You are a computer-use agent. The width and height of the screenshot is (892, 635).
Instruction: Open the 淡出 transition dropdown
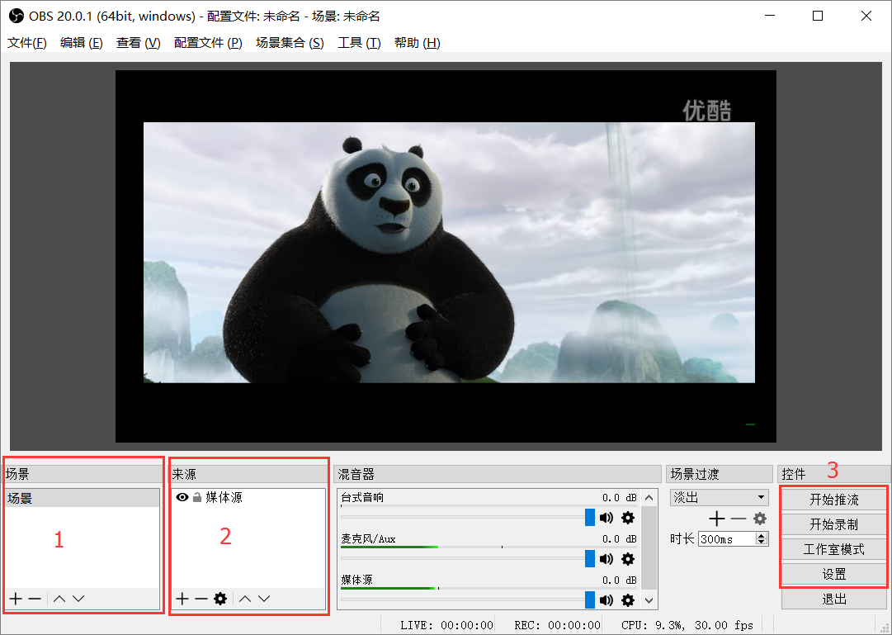tap(720, 497)
